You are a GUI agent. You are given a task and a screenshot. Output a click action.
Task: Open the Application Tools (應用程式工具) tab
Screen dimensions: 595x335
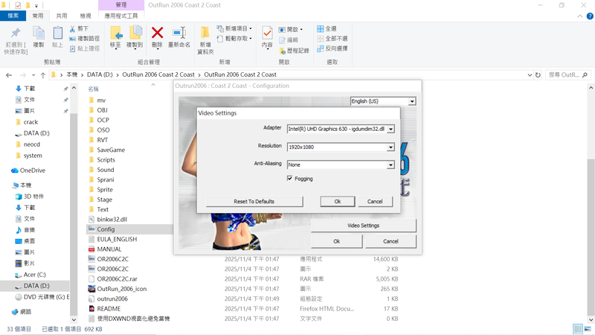pos(121,16)
